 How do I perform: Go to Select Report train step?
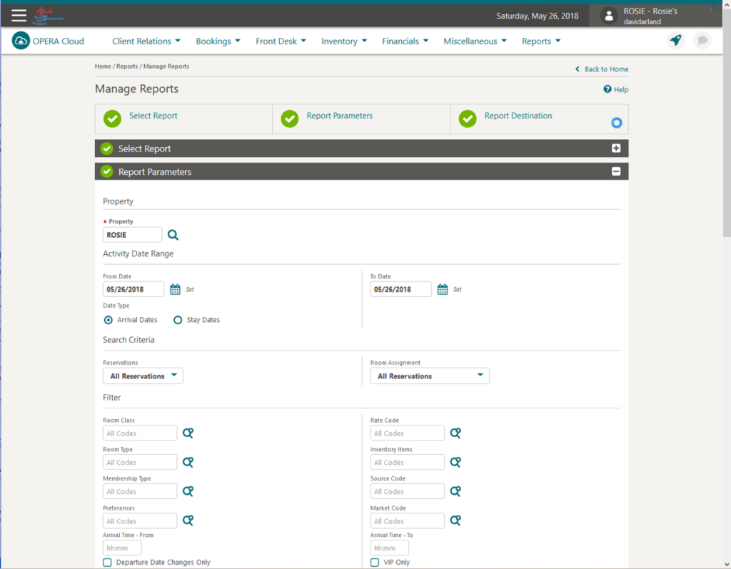coord(153,116)
